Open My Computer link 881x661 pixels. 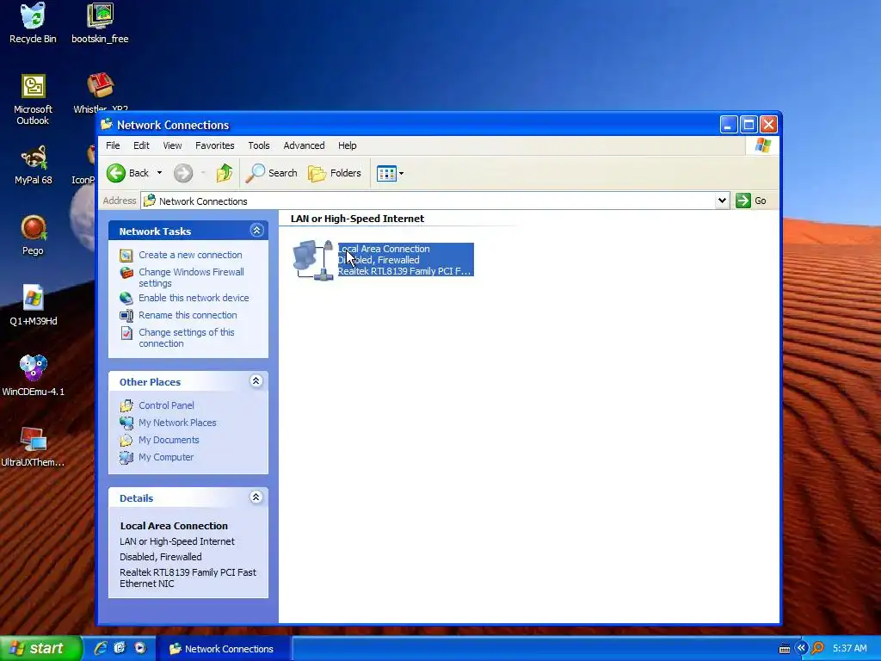click(166, 458)
